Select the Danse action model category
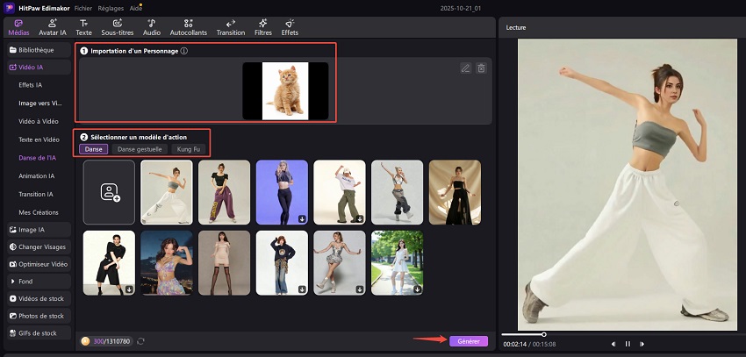The image size is (746, 357). click(x=94, y=149)
